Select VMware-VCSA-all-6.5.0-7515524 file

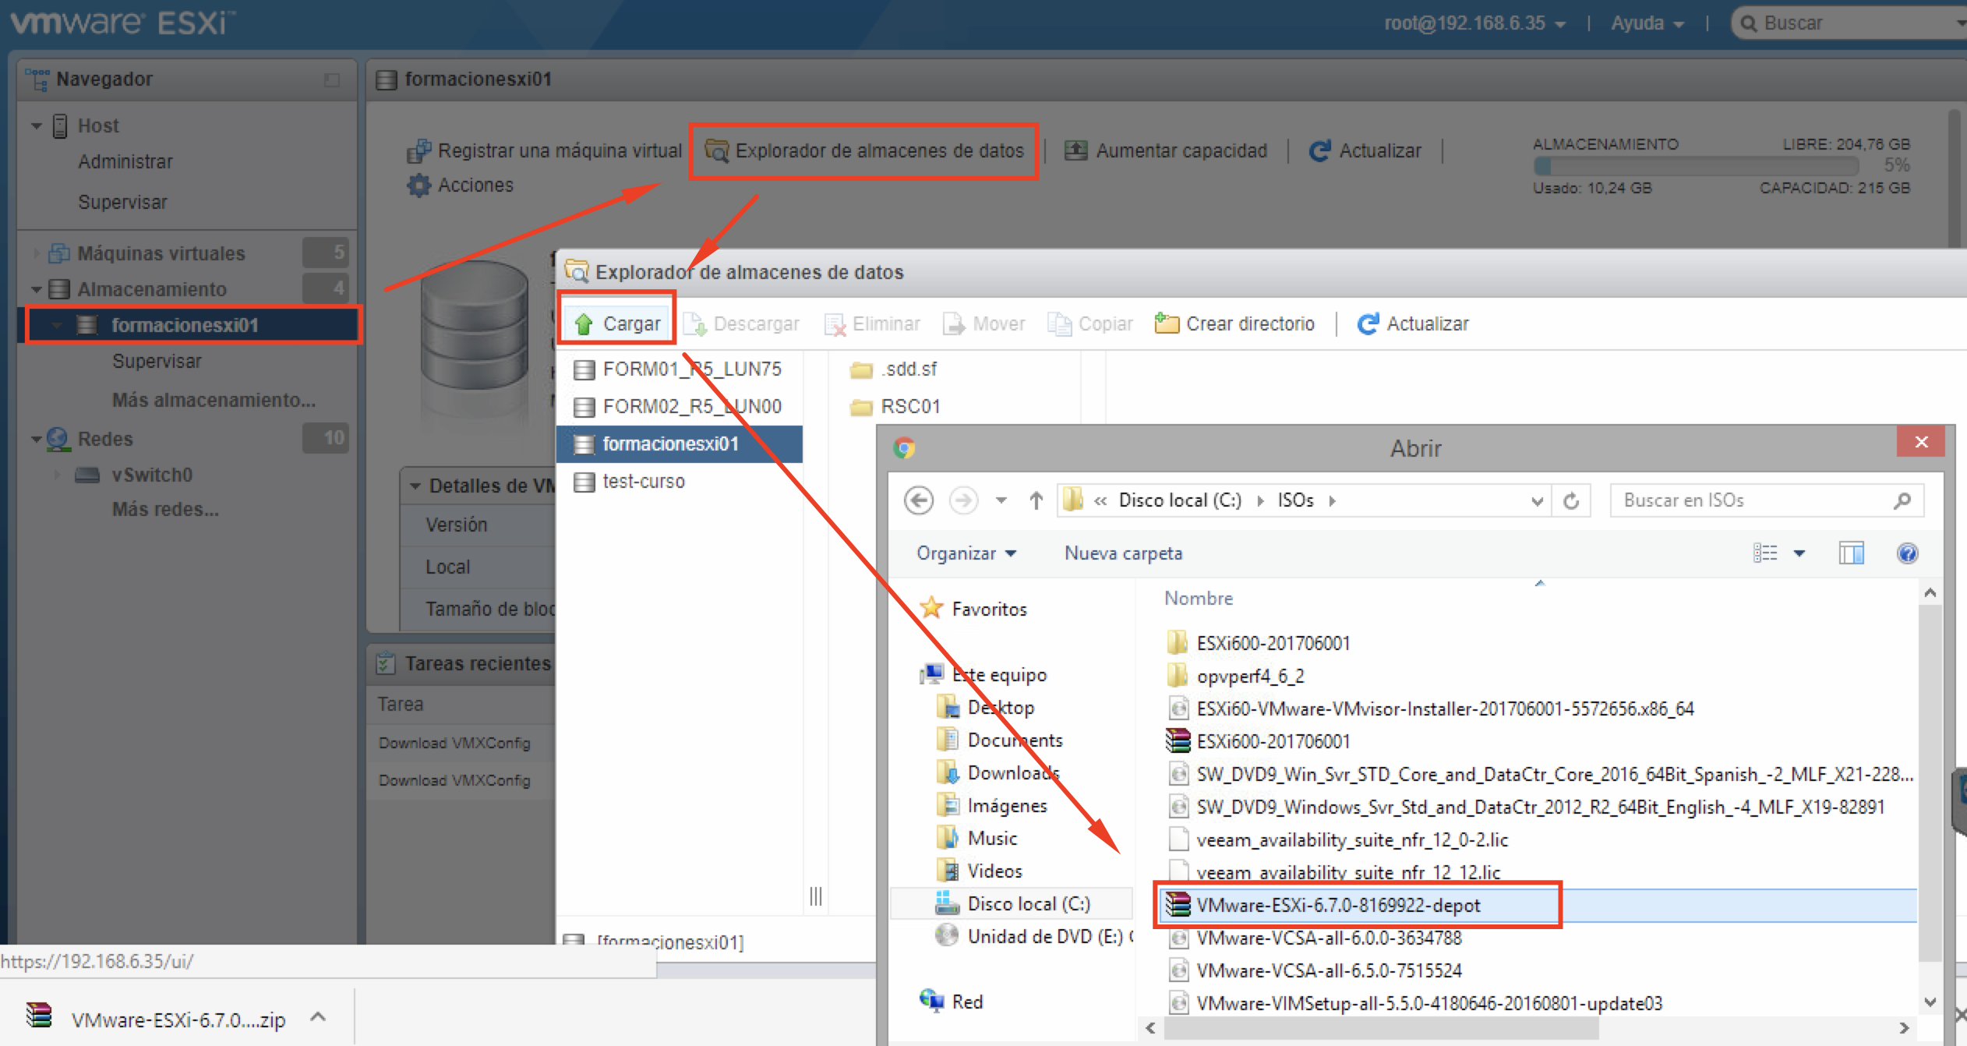pyautogui.click(x=1315, y=971)
